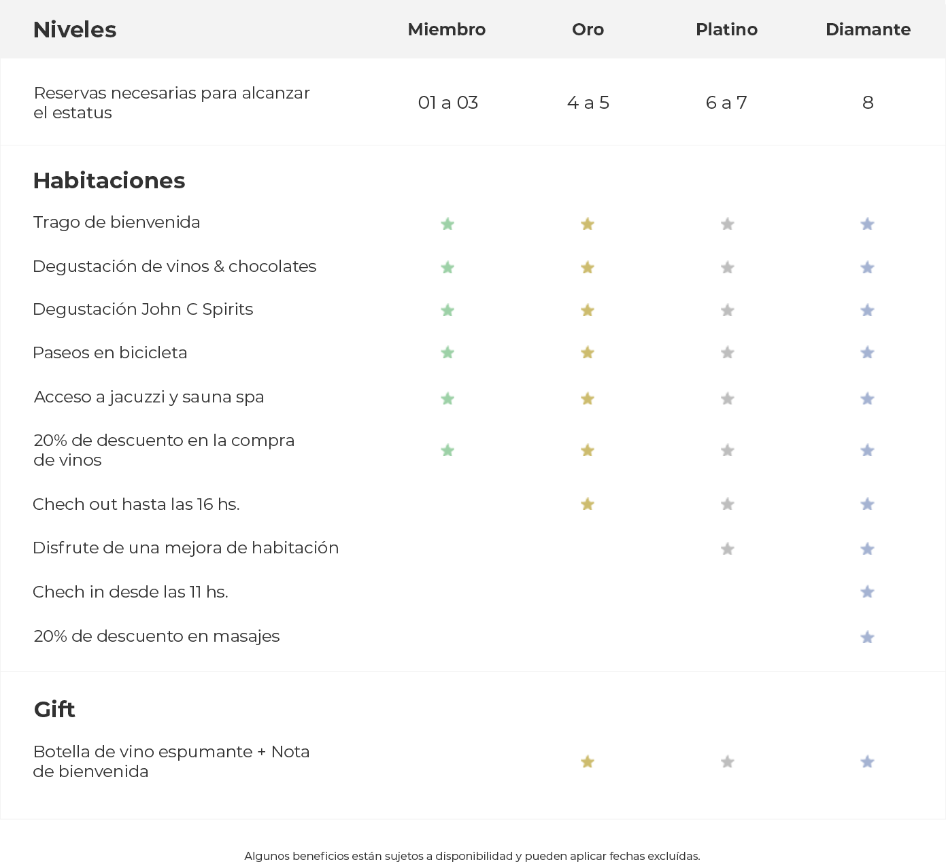The width and height of the screenshot is (946, 862).
Task: Select the Diamante column header
Action: (868, 30)
